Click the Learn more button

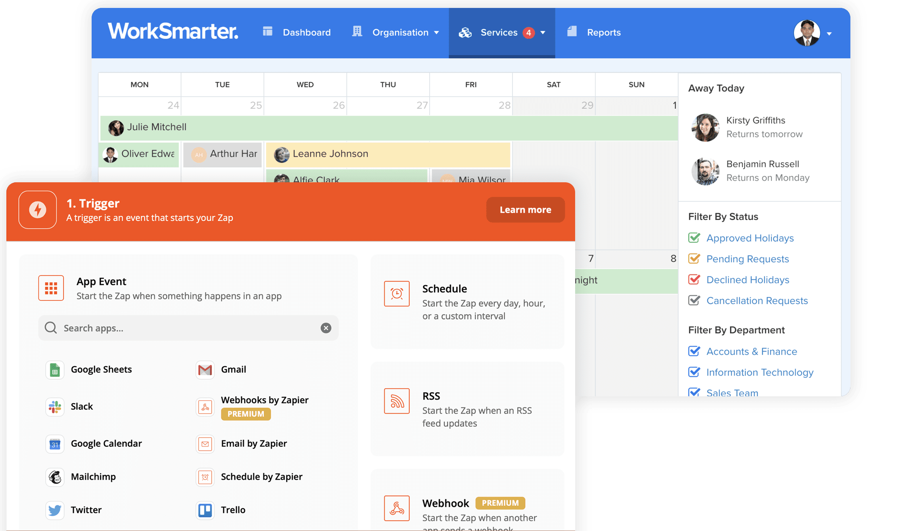[x=525, y=210]
